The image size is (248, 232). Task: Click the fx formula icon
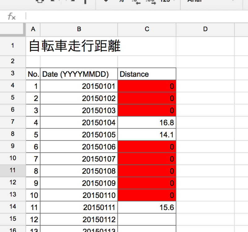12,16
